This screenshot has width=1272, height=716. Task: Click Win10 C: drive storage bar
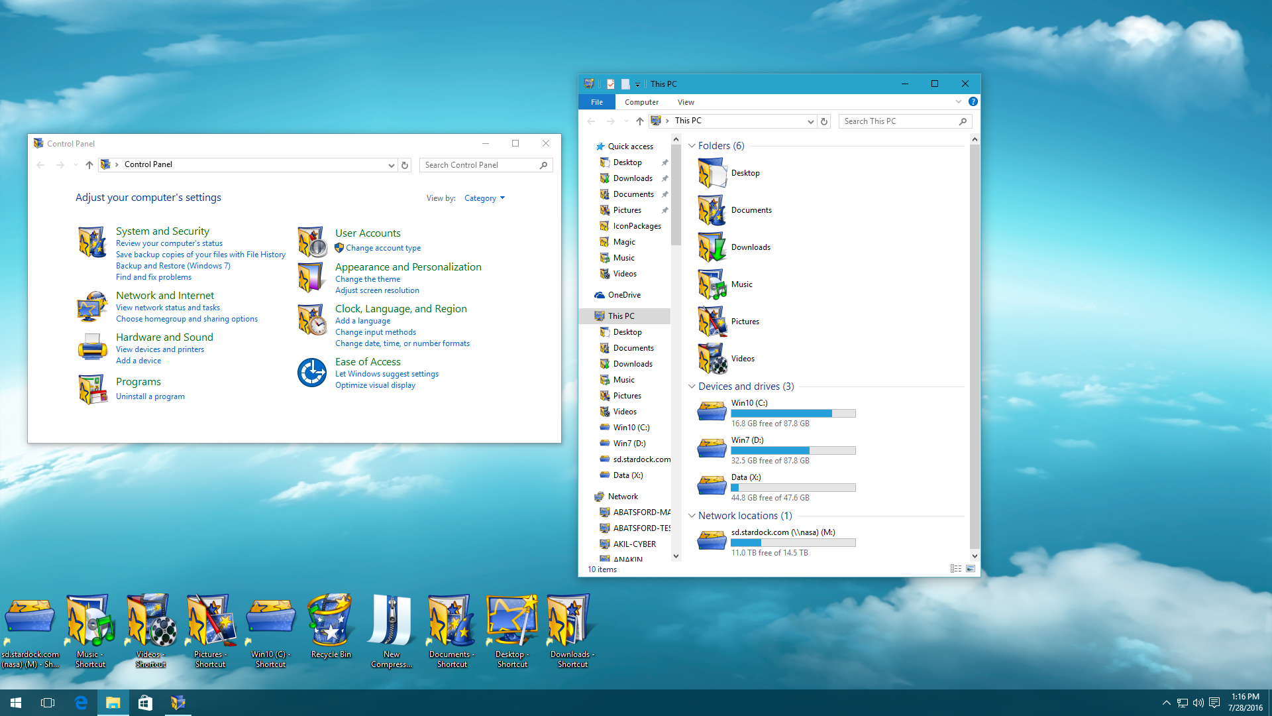tap(792, 412)
